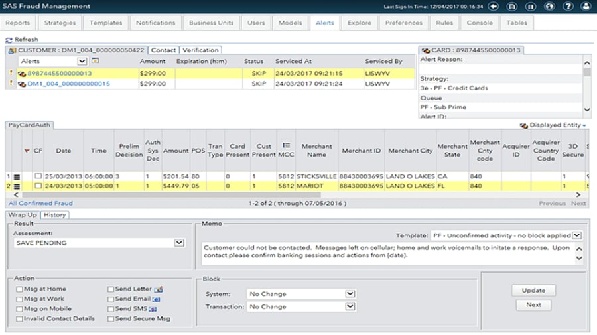
Task: Open the alert link DM1_004_000000000015
Action: coord(68,84)
